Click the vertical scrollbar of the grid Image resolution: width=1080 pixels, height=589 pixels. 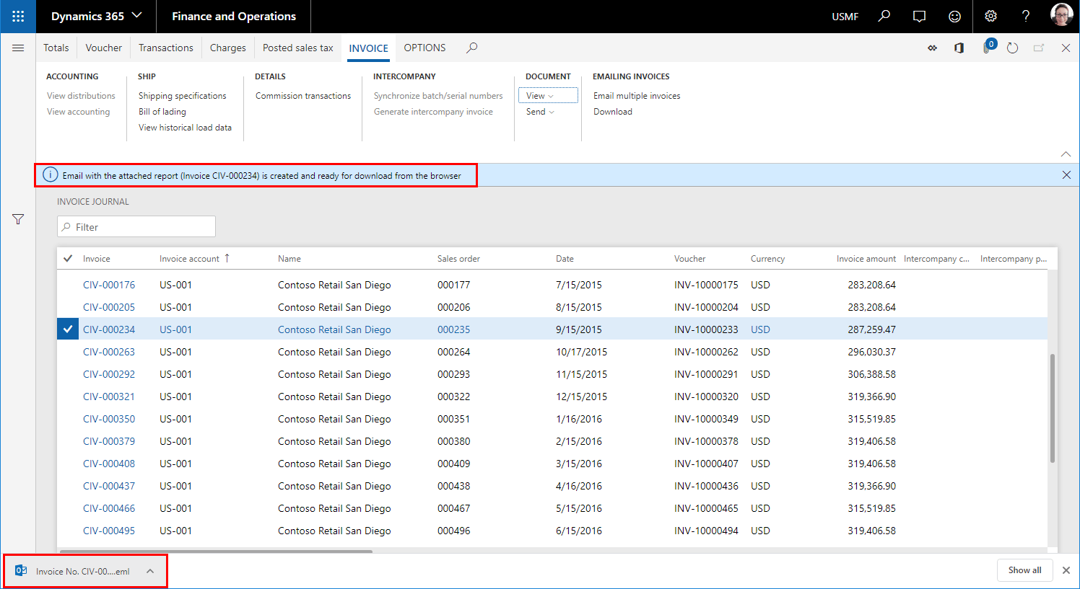pyautogui.click(x=1053, y=408)
